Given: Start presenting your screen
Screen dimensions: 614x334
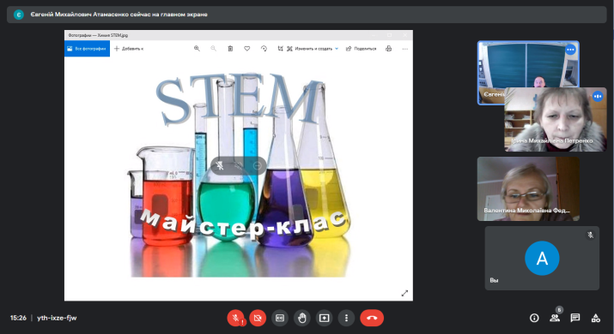Looking at the screenshot, I should (325, 318).
